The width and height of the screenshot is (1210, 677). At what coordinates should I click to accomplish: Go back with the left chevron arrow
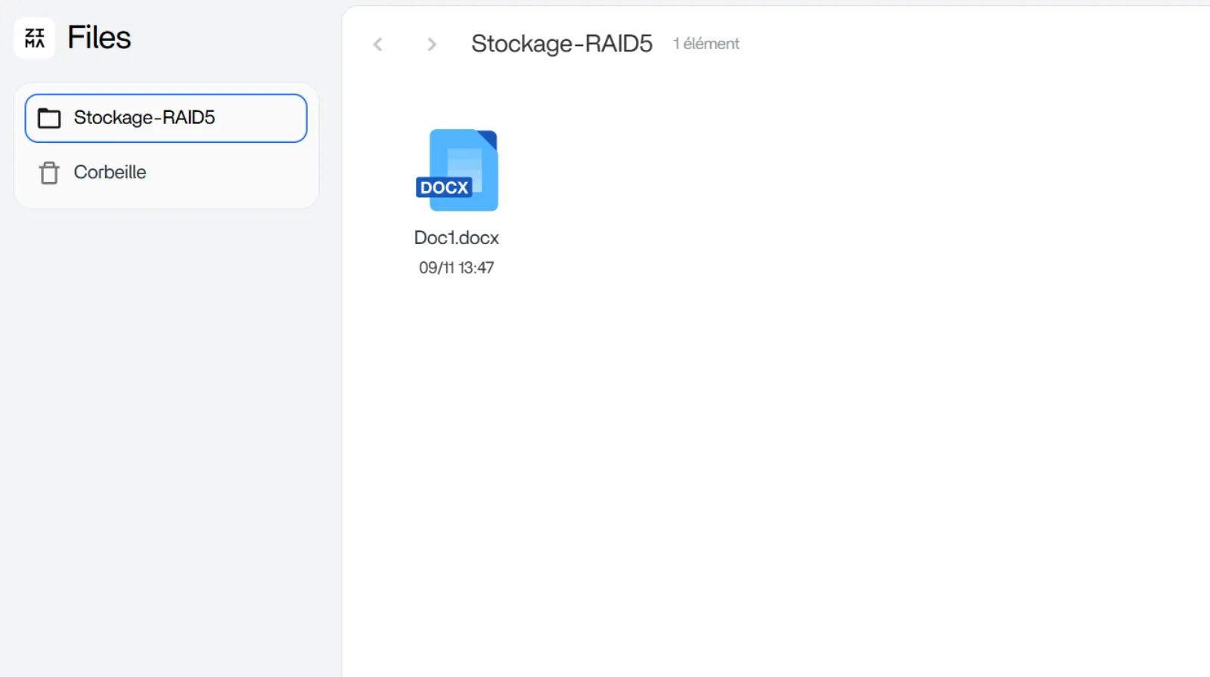pos(378,45)
